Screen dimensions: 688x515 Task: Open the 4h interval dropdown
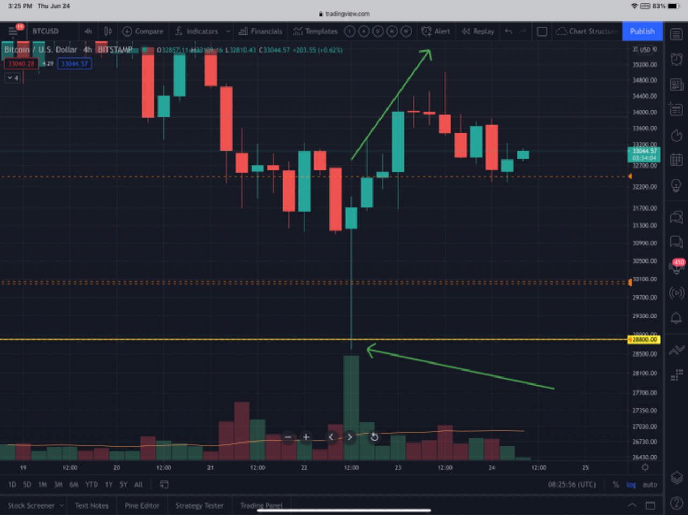[88, 31]
